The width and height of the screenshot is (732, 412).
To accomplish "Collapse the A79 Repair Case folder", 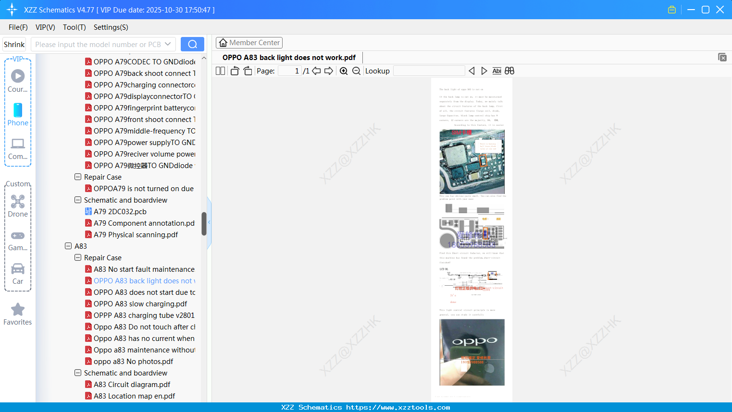I will [78, 177].
